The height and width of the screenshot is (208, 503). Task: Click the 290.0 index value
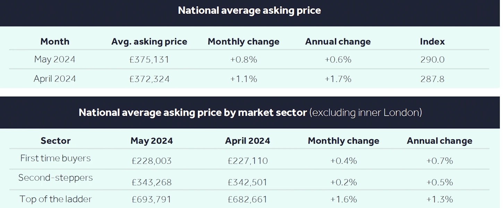pos(432,60)
